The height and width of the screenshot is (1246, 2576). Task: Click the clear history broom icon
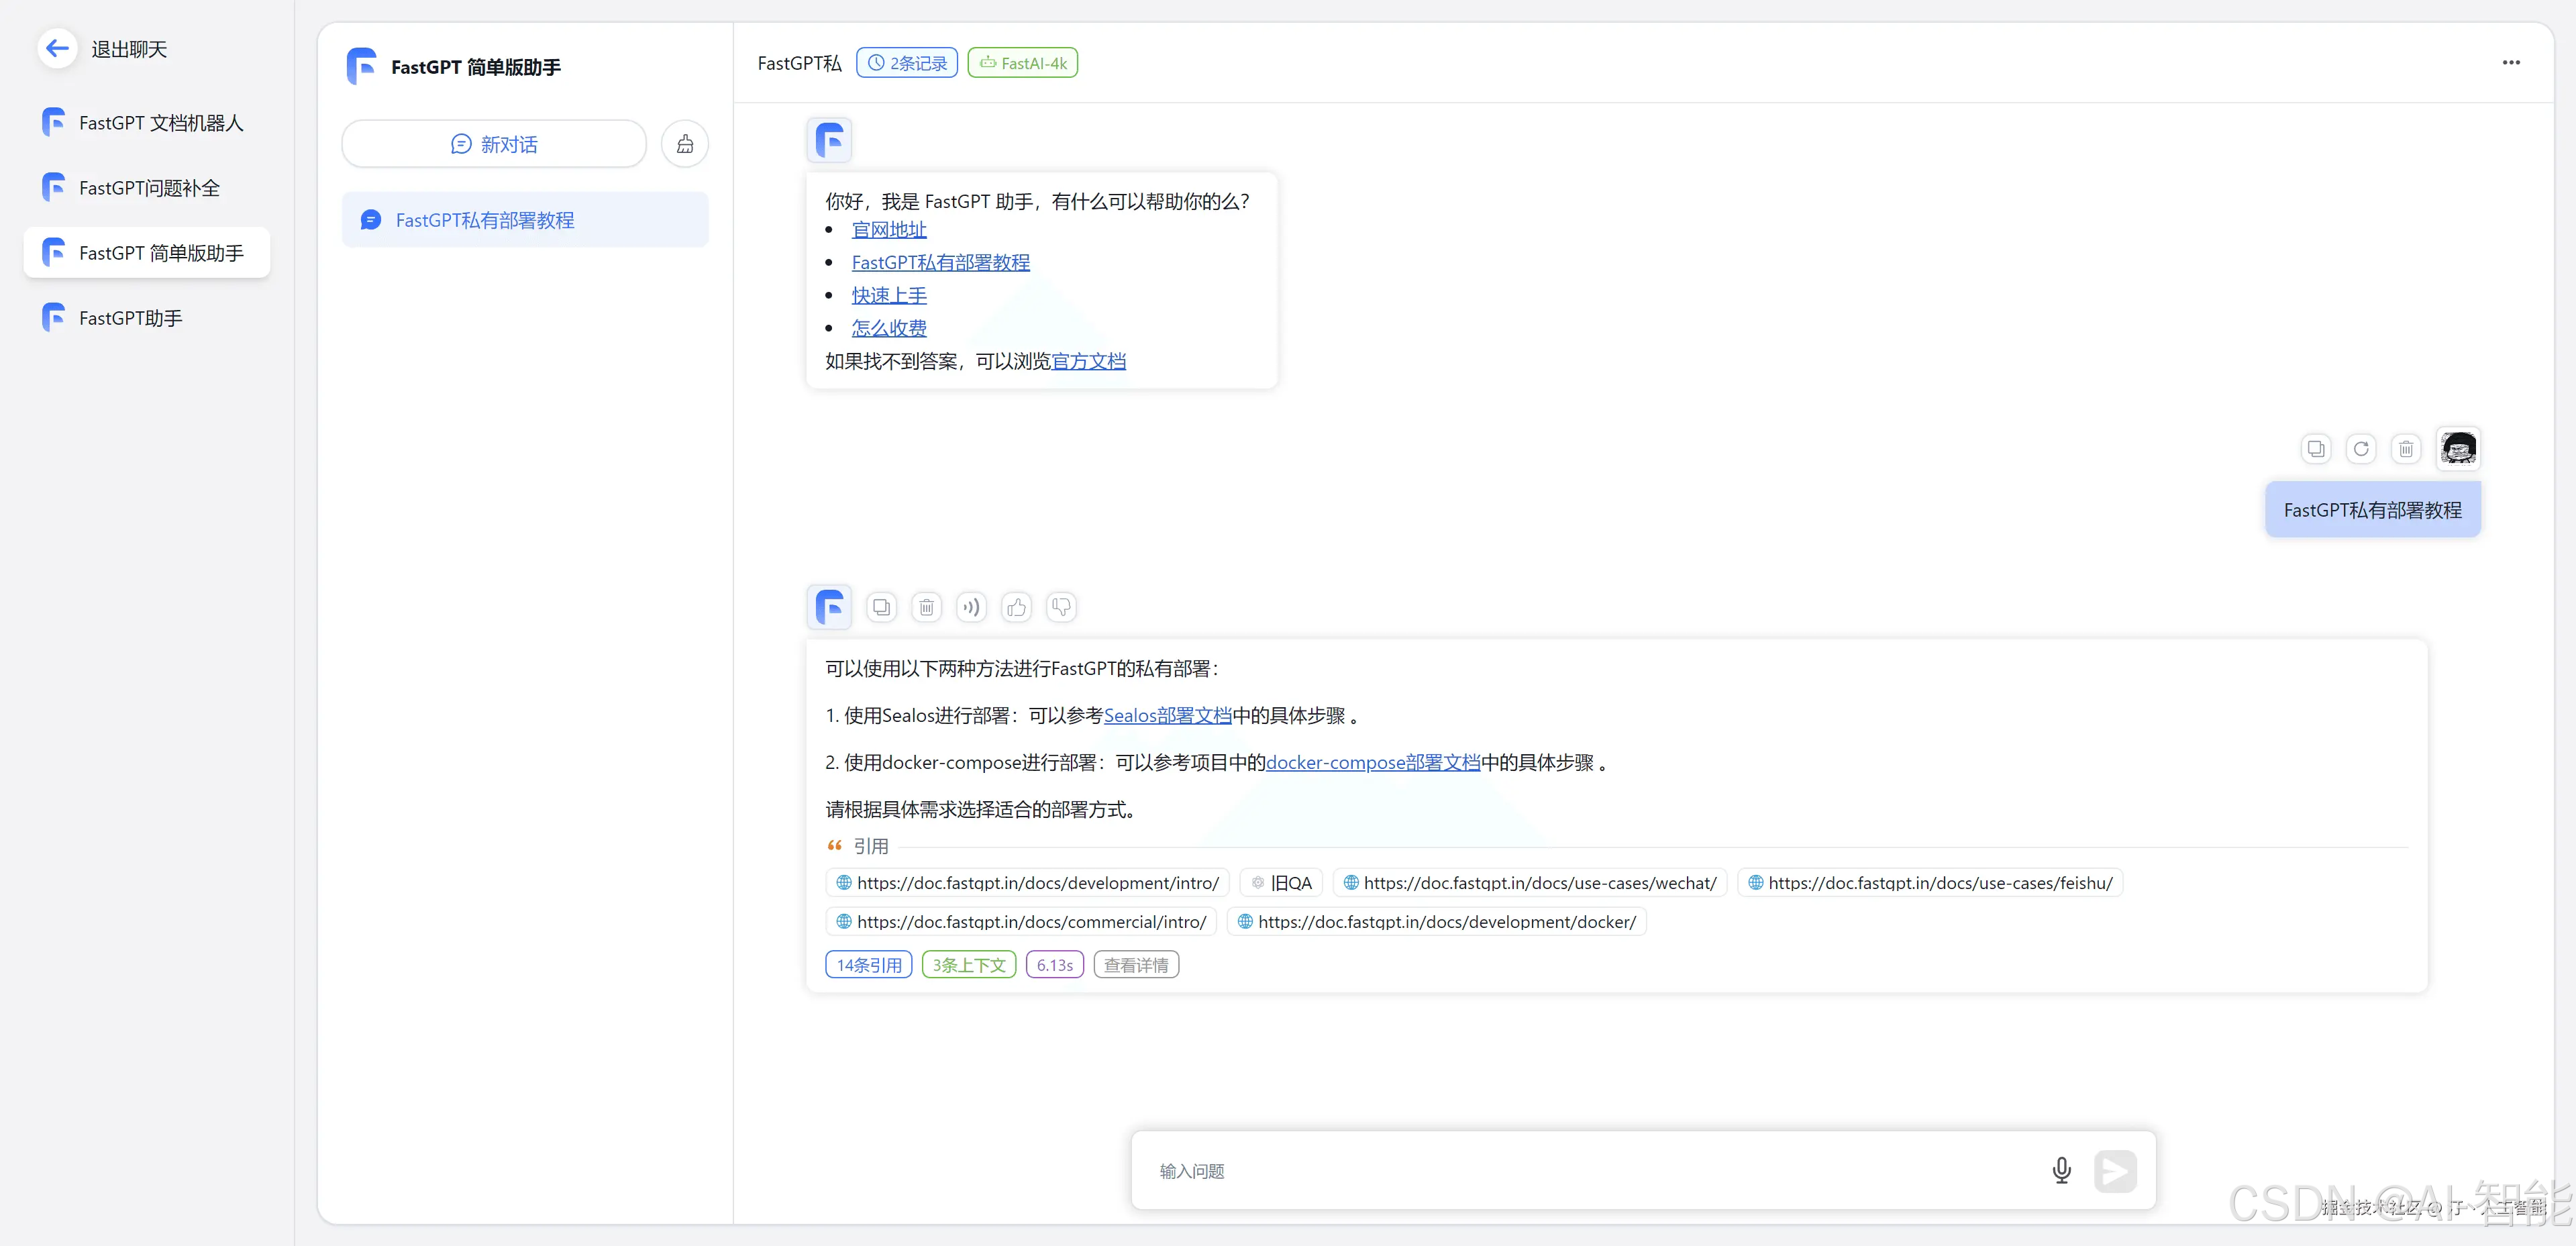(685, 145)
